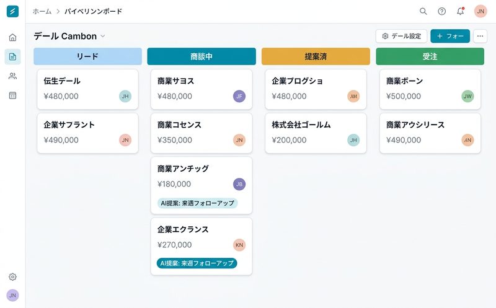Click the ¥350,000 amount

175,140
